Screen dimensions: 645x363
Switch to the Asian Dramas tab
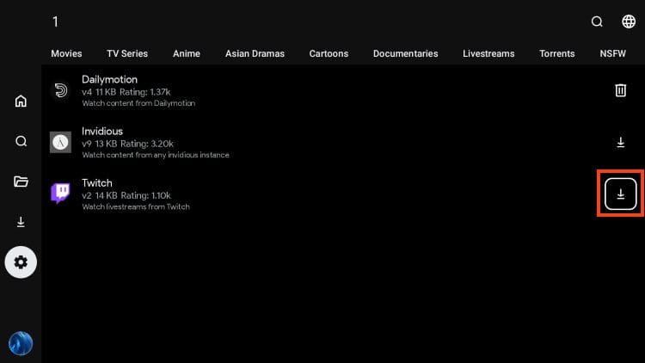point(255,53)
